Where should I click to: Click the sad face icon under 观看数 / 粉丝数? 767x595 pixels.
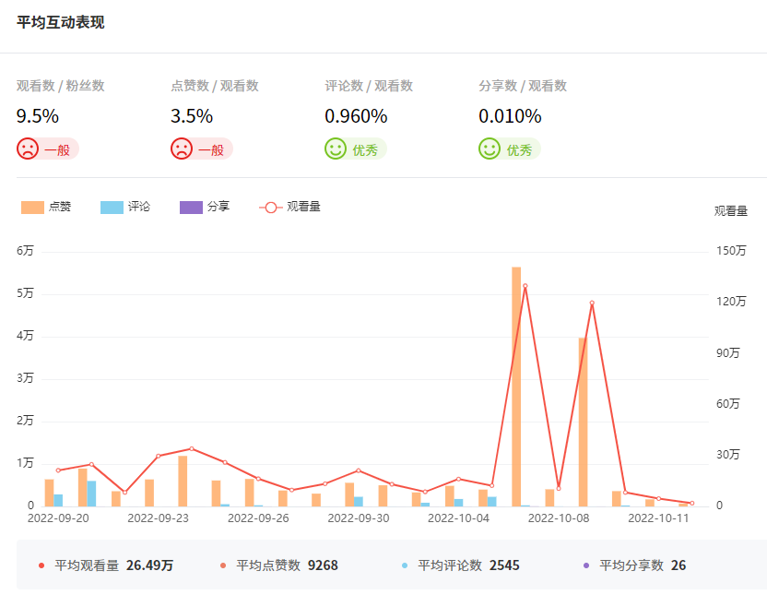tap(28, 149)
